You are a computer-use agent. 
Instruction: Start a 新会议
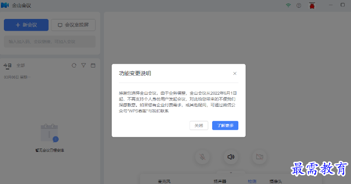click(26, 25)
